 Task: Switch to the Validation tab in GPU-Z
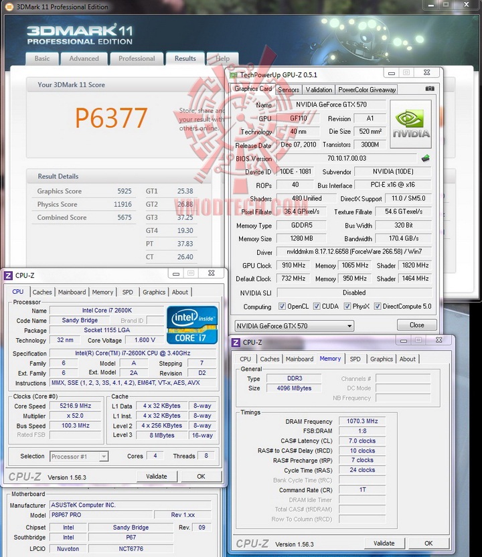coord(319,90)
